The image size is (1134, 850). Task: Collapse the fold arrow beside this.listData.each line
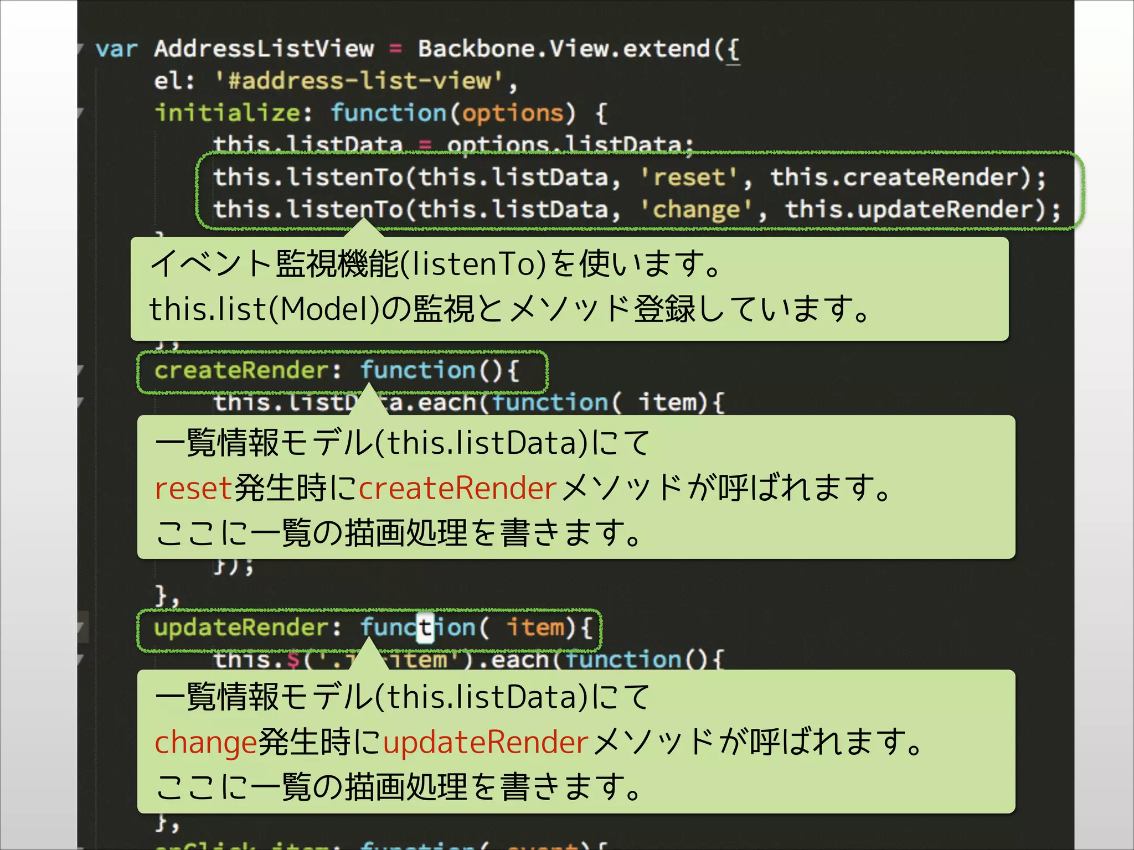tap(80, 402)
